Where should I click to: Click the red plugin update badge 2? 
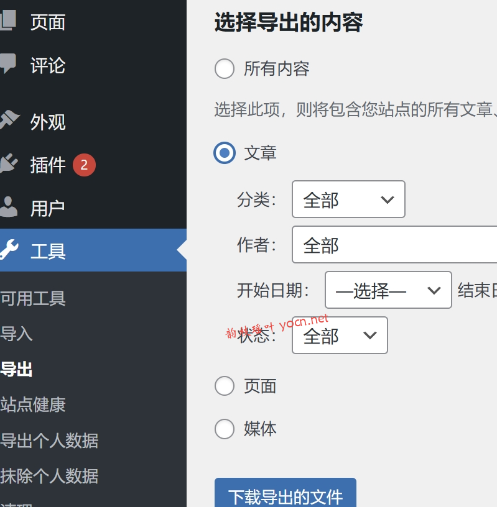pos(84,165)
